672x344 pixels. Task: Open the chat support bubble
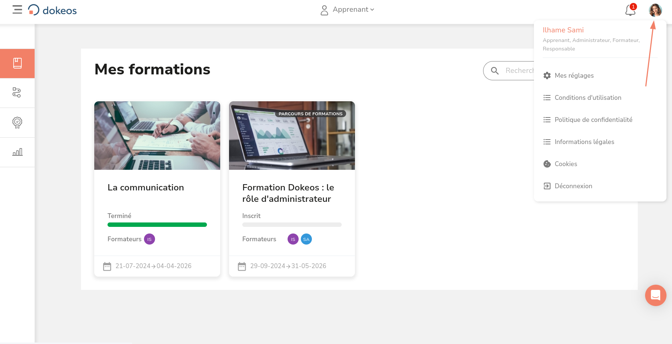coord(655,295)
